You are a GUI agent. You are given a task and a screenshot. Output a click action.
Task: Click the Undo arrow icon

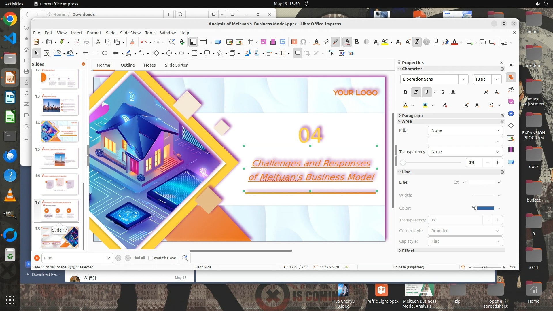pos(143,42)
